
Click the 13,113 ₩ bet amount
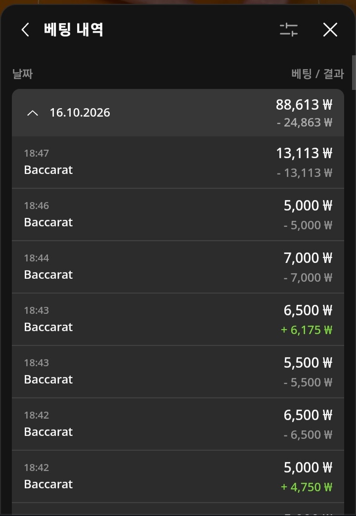304,153
